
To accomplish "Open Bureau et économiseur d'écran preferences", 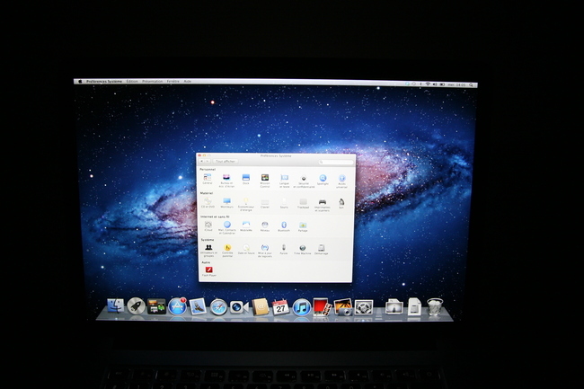I will coord(226,181).
